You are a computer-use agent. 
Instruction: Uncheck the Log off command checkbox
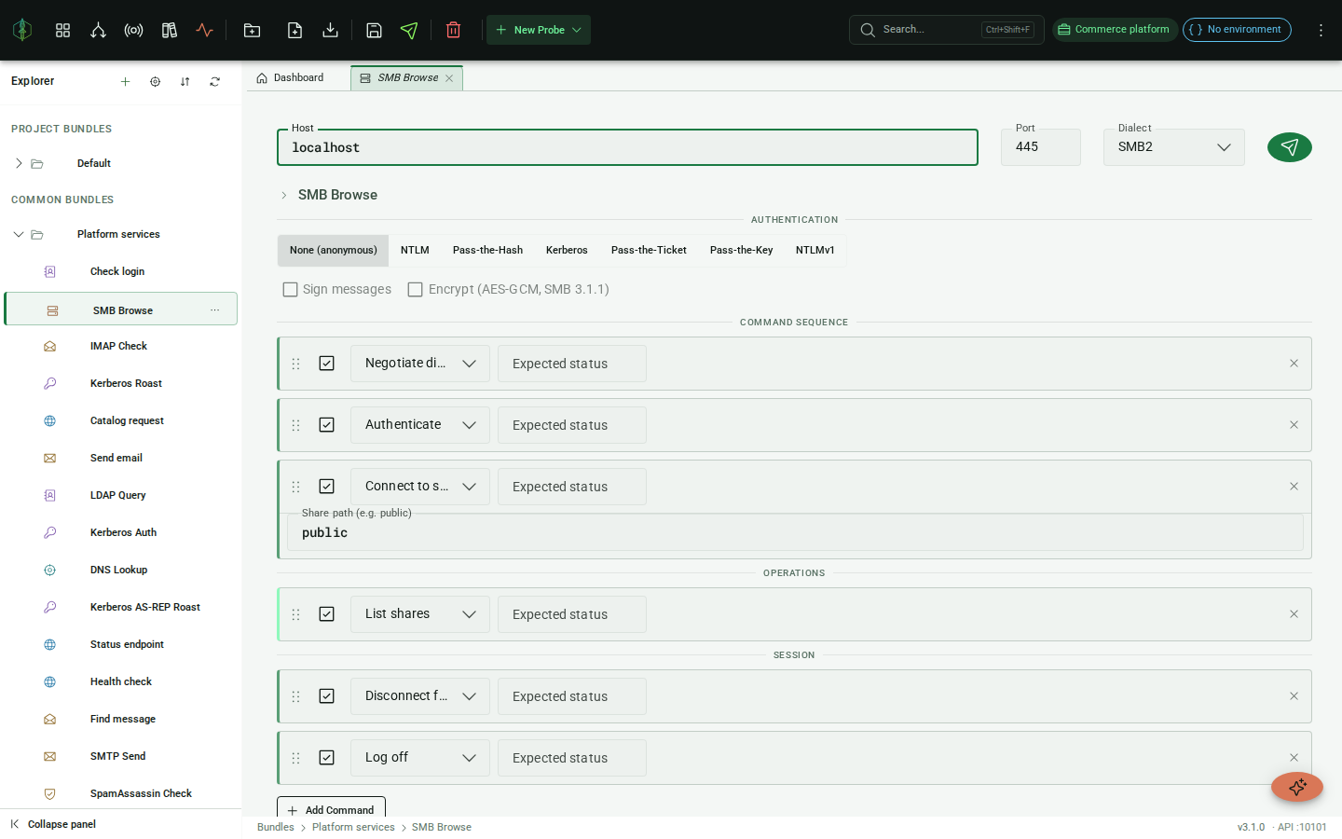(x=327, y=758)
